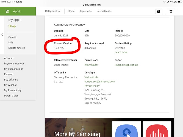Open Kids section
The width and height of the screenshot is (183, 137).
pos(11,42)
